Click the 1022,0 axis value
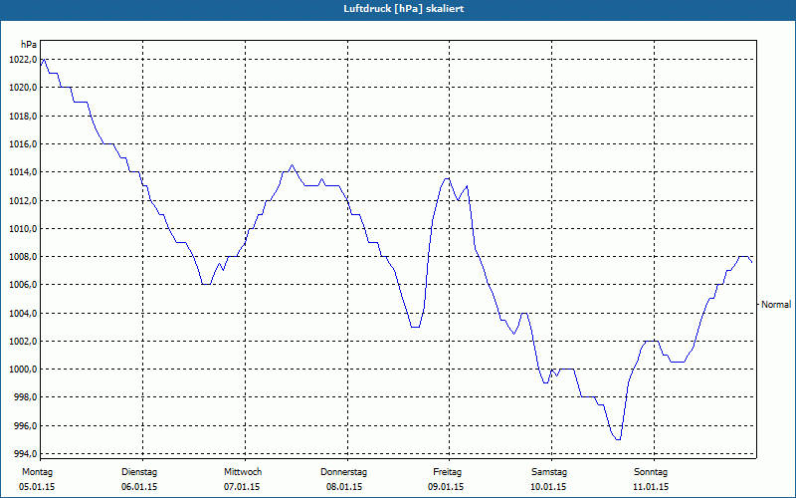Image resolution: width=796 pixels, height=498 pixels. tap(23, 60)
